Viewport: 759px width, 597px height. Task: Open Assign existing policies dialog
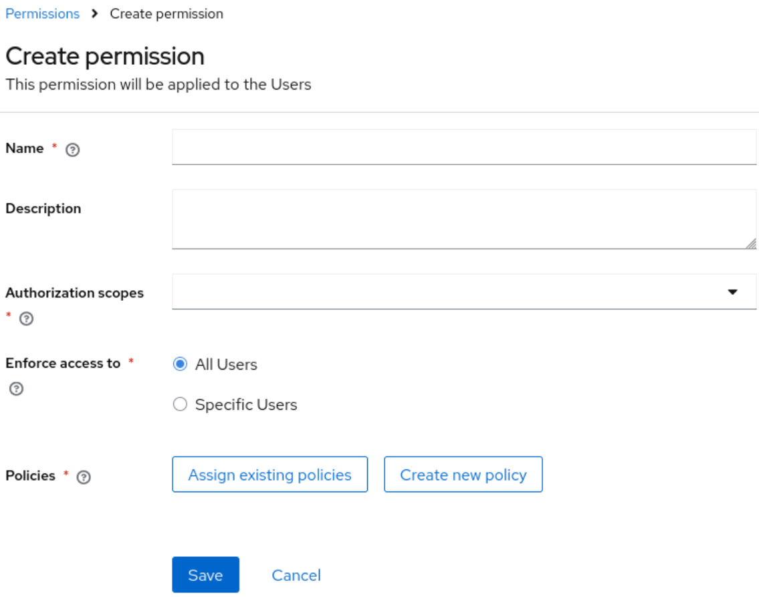coord(269,475)
